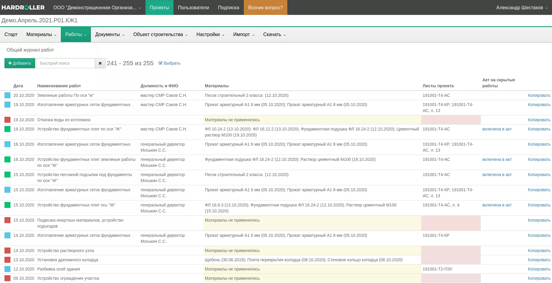Expand the organization selector dropdown
Screen dimensions: 552x283
pyautogui.click(x=97, y=7)
